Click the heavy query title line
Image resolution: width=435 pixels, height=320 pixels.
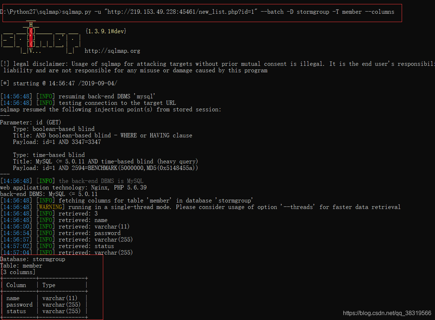coord(105,162)
